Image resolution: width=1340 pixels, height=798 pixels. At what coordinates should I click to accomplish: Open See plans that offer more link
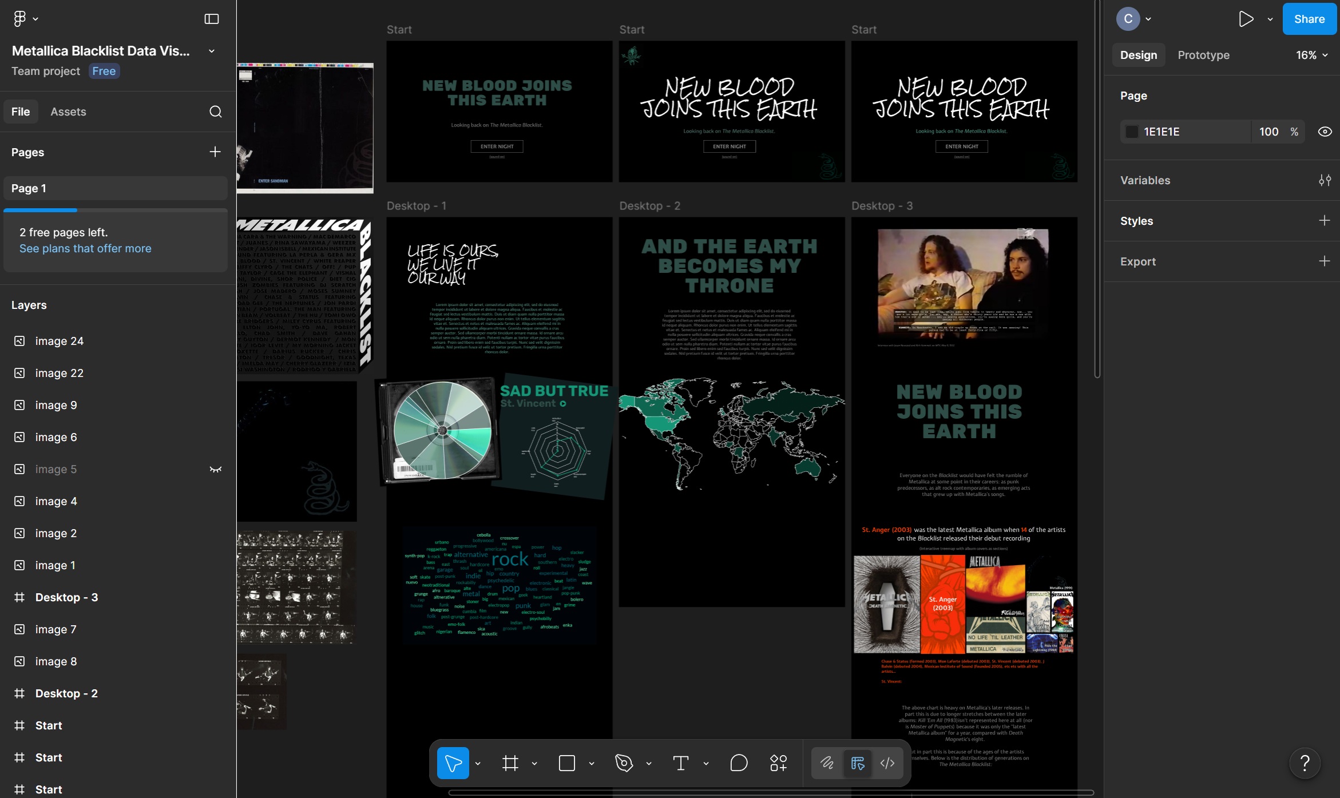pyautogui.click(x=85, y=248)
